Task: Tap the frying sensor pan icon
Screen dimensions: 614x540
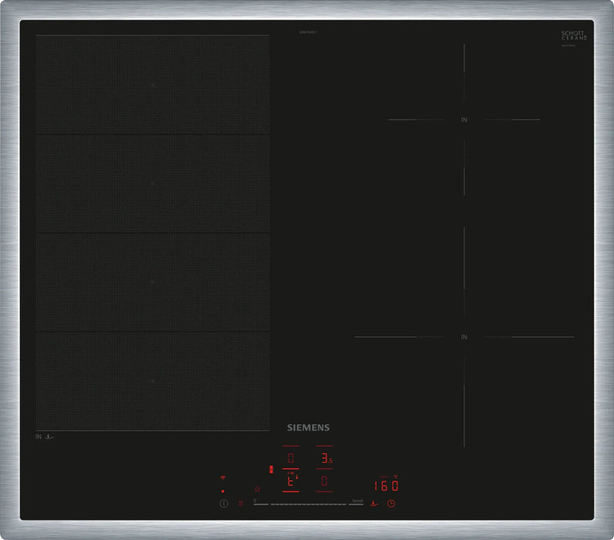Action: [374, 504]
